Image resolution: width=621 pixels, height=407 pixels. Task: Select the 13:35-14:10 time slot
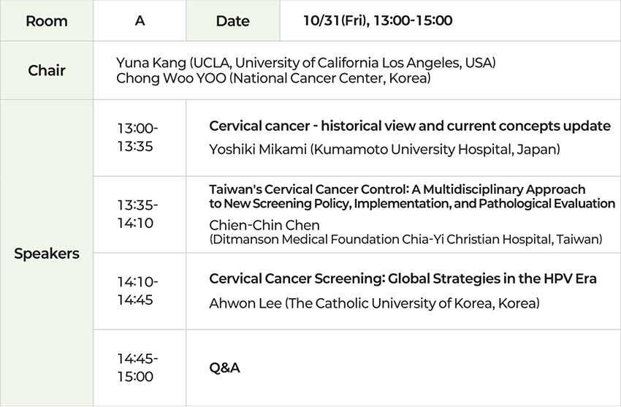click(138, 214)
